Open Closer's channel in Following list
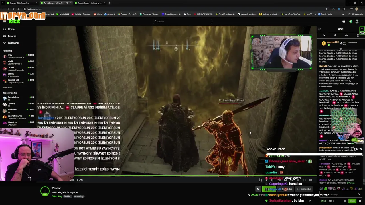Image resolution: width=365 pixels, height=205 pixels. coord(18,69)
